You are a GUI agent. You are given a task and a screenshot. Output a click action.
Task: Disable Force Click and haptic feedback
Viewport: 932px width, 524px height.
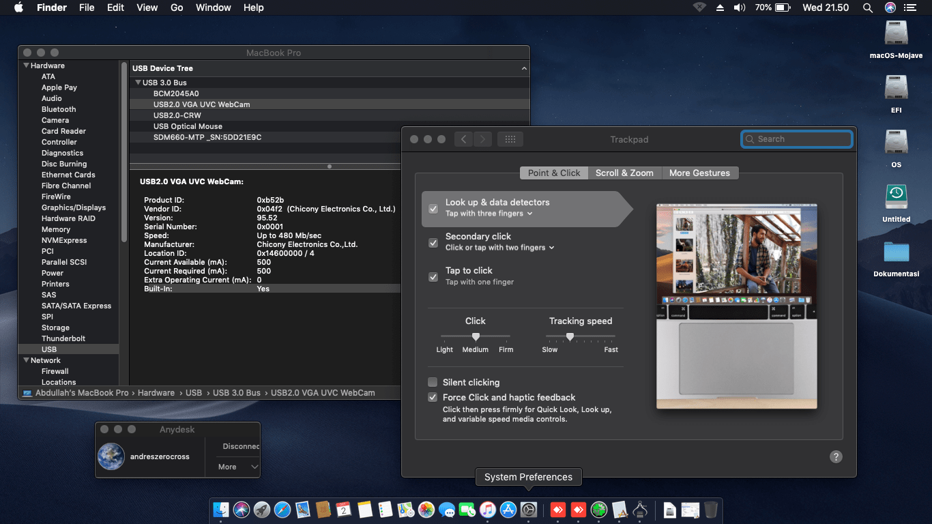tap(433, 397)
